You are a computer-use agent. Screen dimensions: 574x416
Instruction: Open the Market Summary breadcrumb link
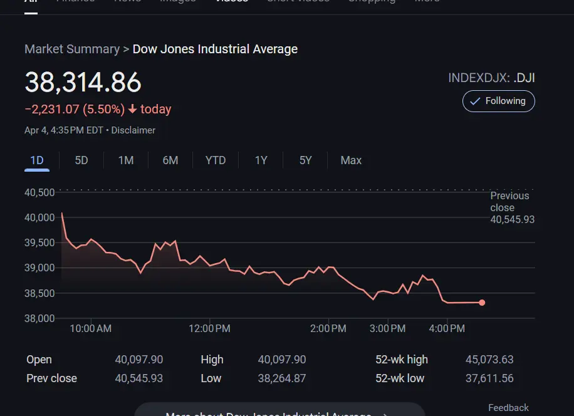tap(72, 49)
